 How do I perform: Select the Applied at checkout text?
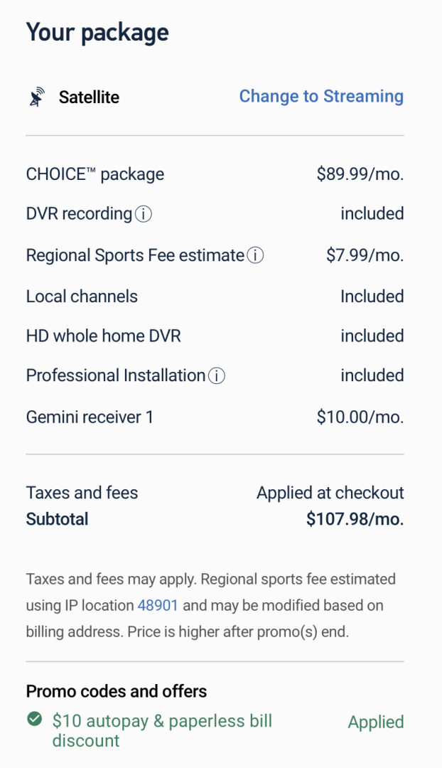click(330, 493)
